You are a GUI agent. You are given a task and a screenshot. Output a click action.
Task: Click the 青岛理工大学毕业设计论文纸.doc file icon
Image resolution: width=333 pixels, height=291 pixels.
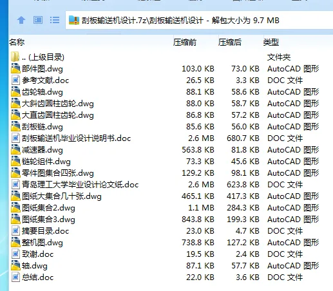(x=15, y=185)
